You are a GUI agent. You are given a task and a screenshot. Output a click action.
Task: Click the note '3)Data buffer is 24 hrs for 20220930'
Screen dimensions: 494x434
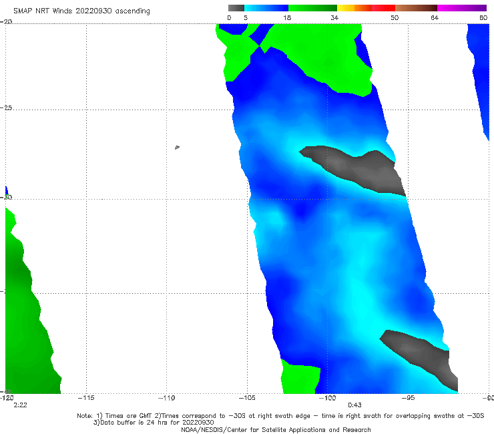coord(154,423)
